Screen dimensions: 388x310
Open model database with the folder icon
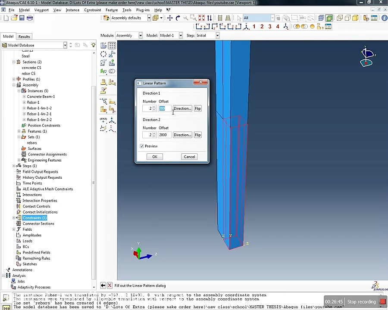(x=14, y=18)
